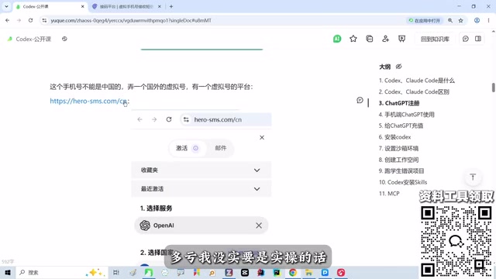The width and height of the screenshot is (496, 279).
Task: Jump to outline item 2. Codex、Claude Code区别
Action: tap(414, 91)
